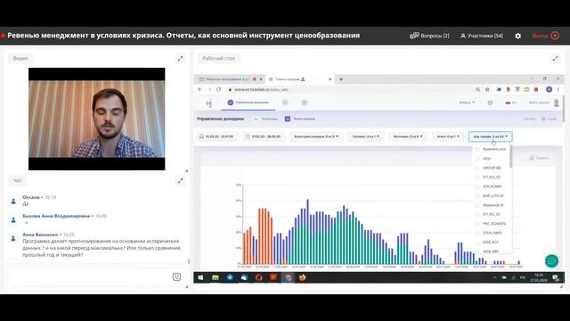
Task: Bookmark page with star icon
Action: pyautogui.click(x=487, y=89)
